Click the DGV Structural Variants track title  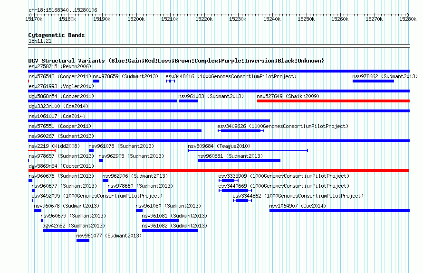click(x=176, y=61)
